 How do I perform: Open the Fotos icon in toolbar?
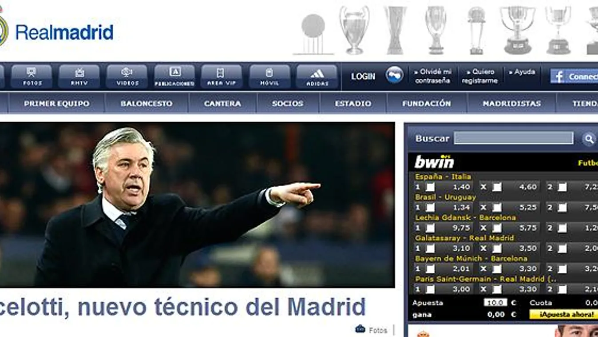coord(32,76)
